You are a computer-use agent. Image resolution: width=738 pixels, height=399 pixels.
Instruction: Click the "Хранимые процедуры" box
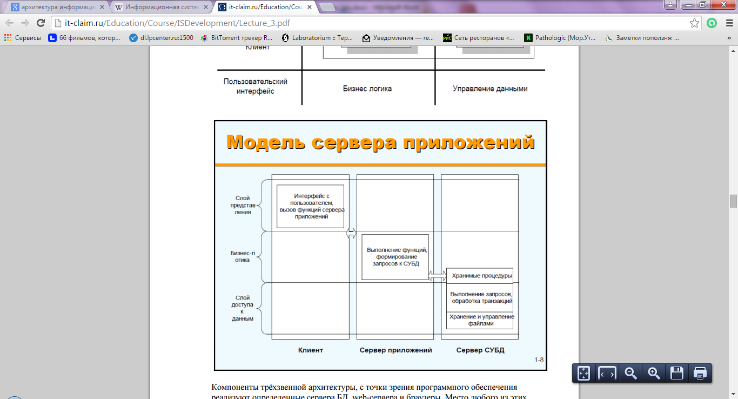[x=480, y=276]
